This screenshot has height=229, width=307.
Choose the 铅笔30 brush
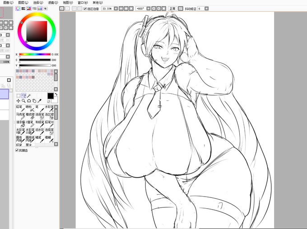click(49, 124)
